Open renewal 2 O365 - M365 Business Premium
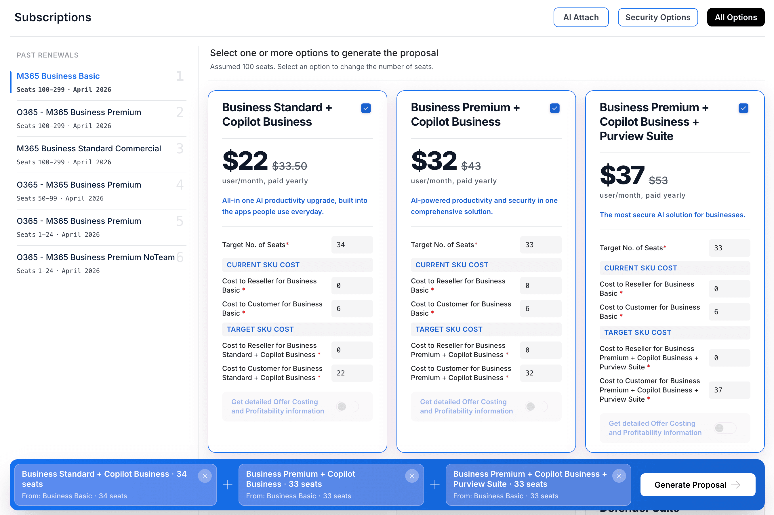Screen dimensions: 774x515 [x=102, y=119]
